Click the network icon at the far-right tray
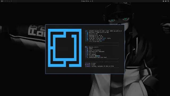 pos(168,1)
